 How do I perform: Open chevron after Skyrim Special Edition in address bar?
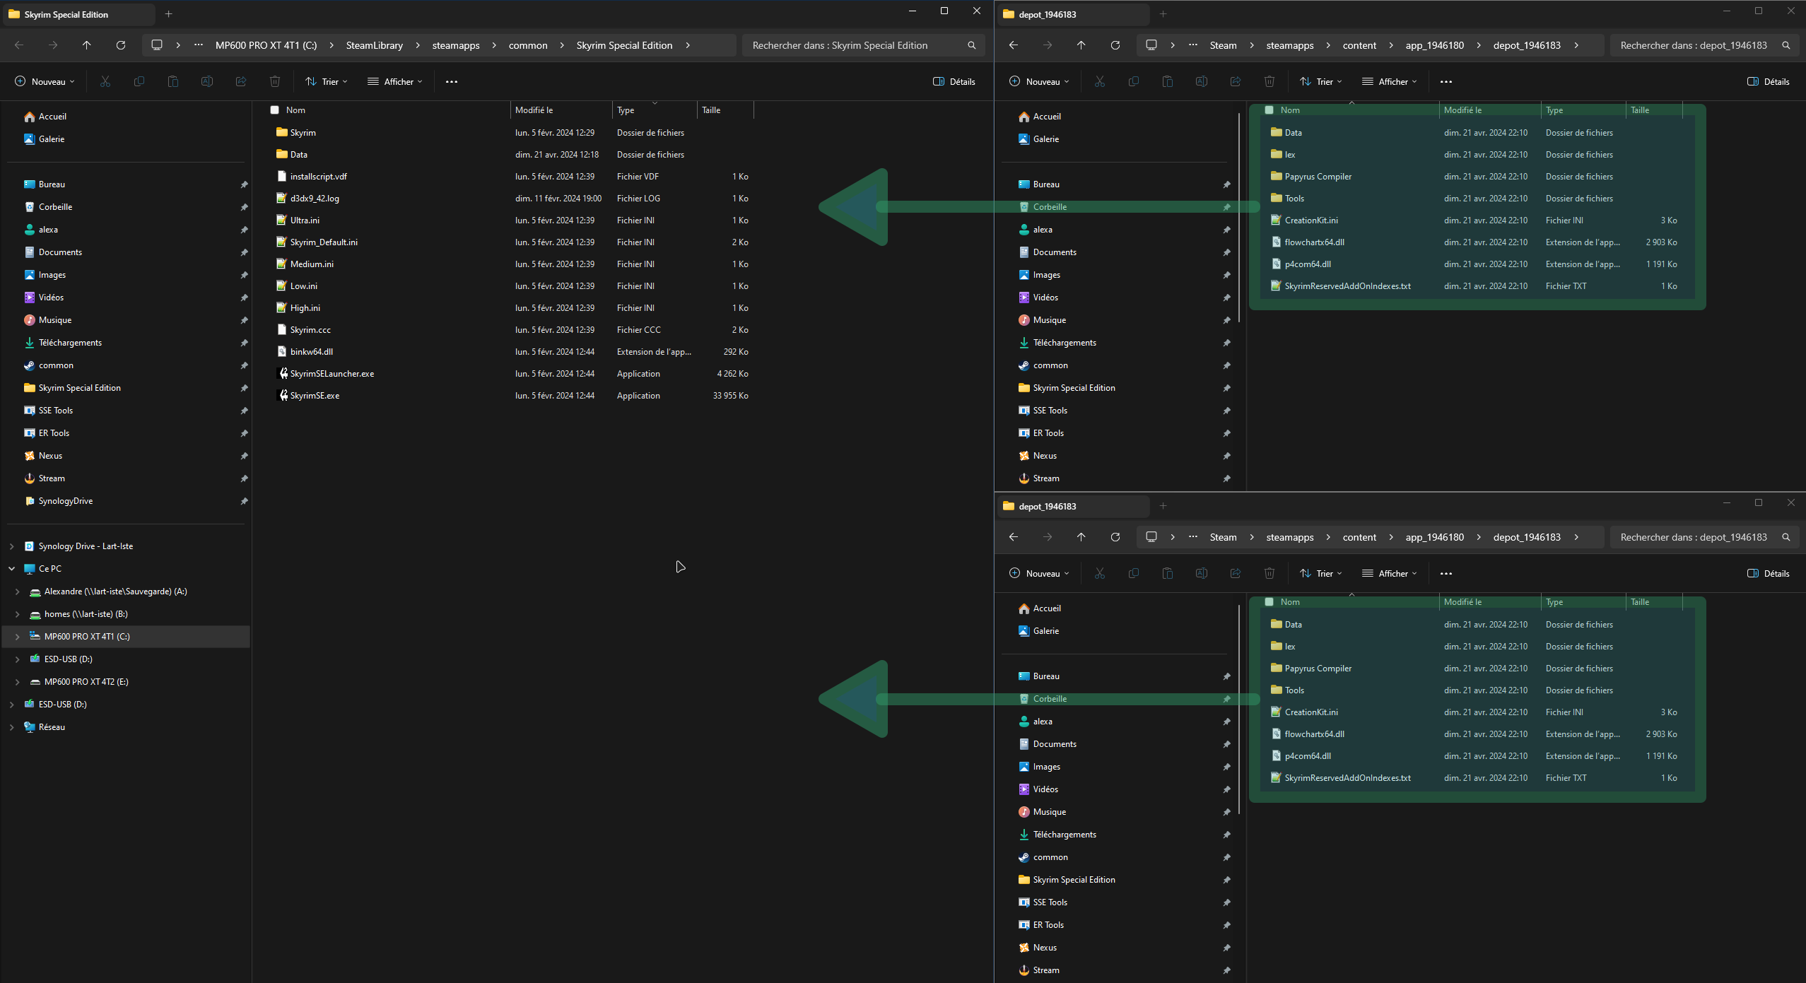688,45
